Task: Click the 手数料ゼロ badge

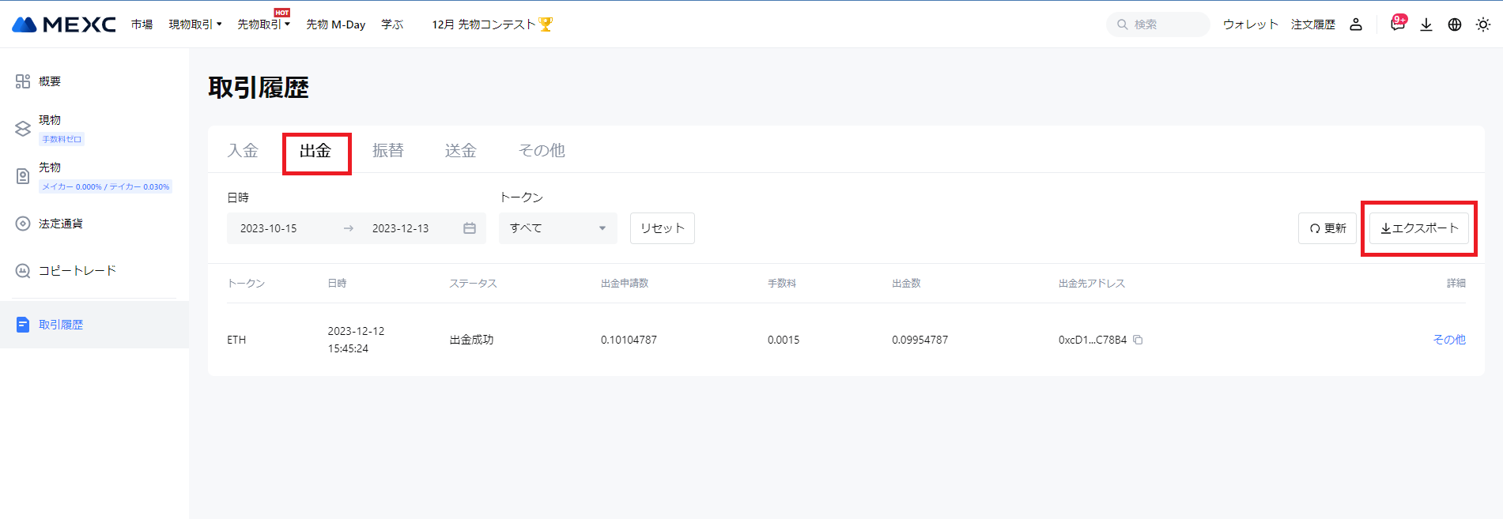Action: (x=62, y=139)
